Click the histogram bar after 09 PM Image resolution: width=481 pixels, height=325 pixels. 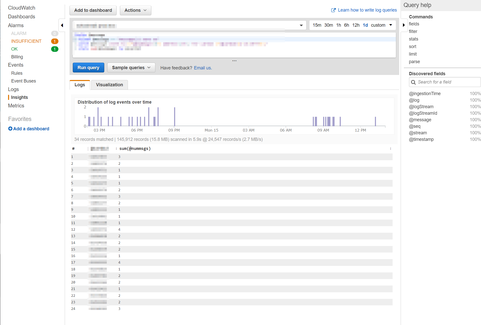[x=175, y=117]
